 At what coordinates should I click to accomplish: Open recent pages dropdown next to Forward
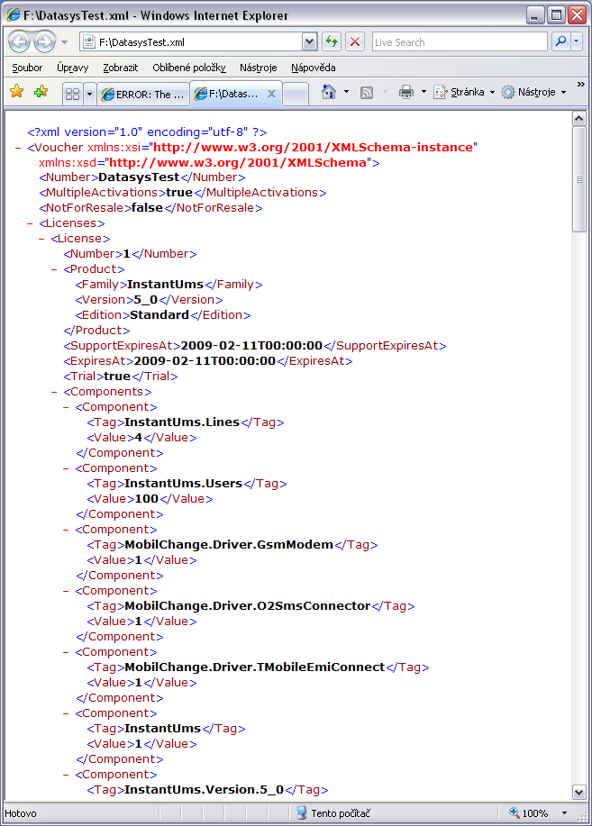pos(64,42)
